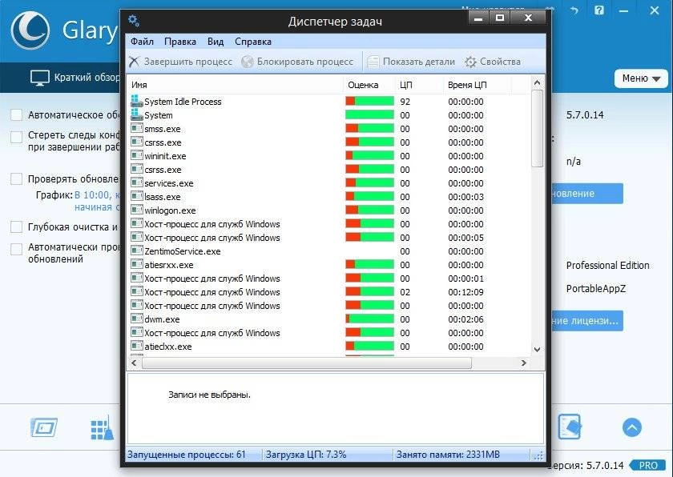Open the Файл menu
Image resolution: width=673 pixels, height=477 pixels.
[142, 42]
